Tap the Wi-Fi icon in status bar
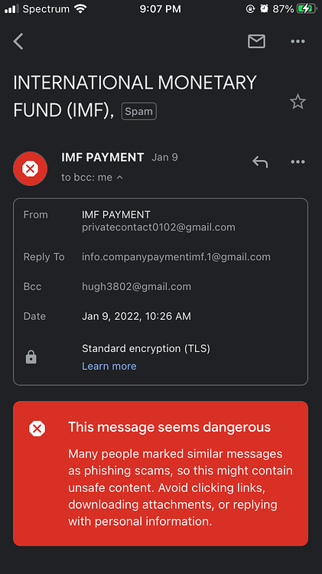Image resolution: width=322 pixels, height=574 pixels. coord(80,8)
